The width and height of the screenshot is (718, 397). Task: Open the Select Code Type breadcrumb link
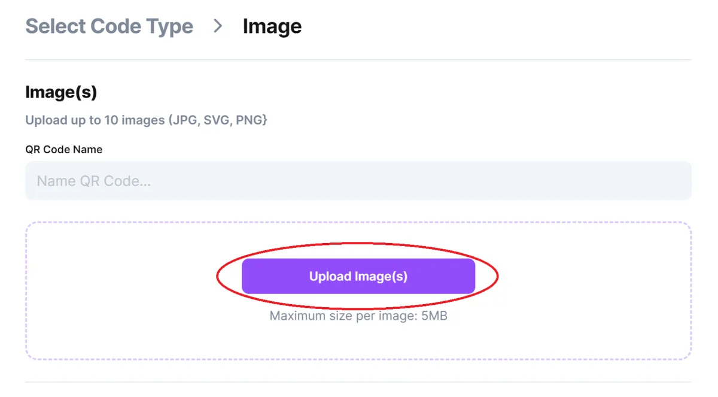tap(109, 26)
